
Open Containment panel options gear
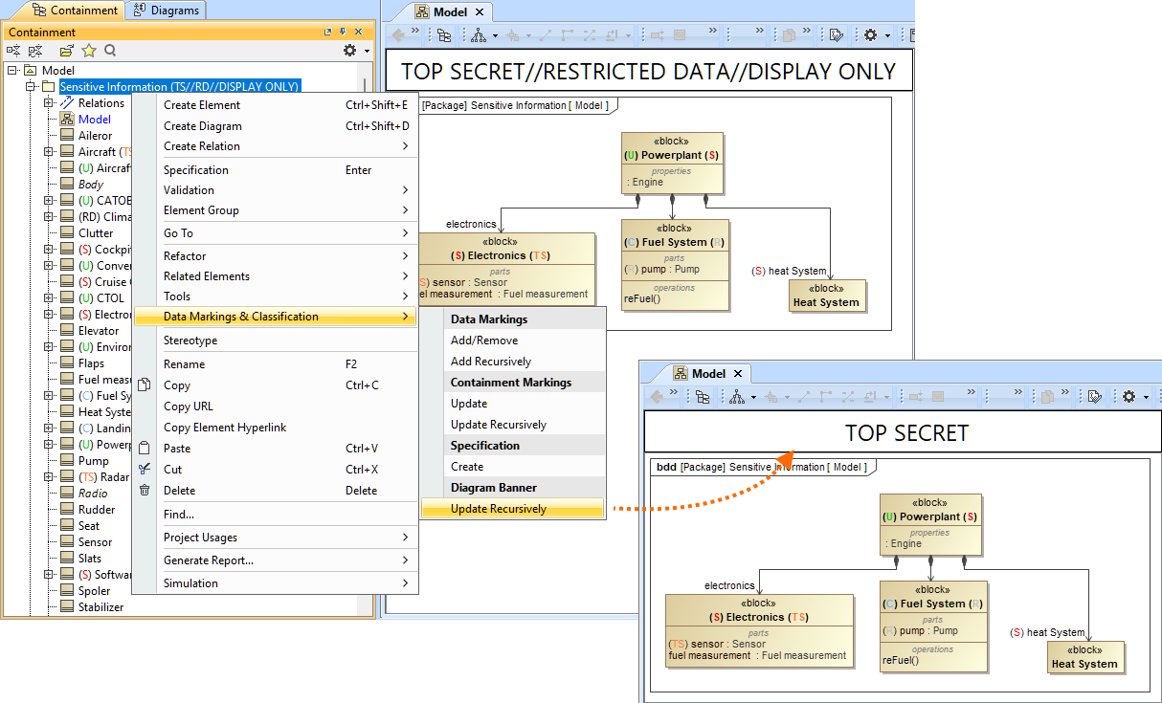point(349,50)
